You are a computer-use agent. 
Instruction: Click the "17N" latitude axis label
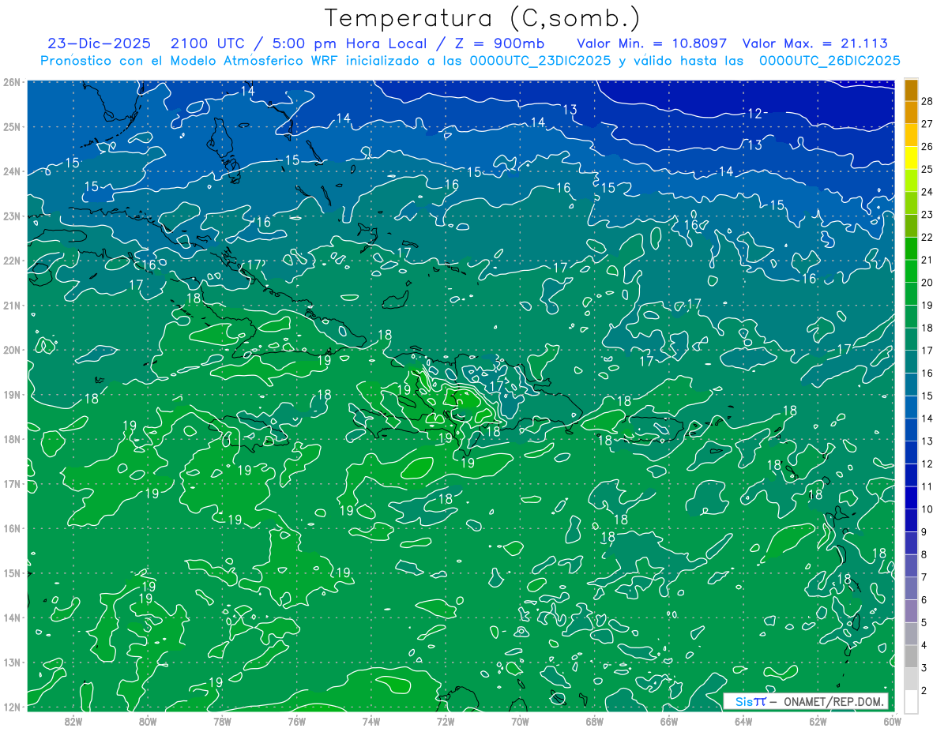pos(11,483)
